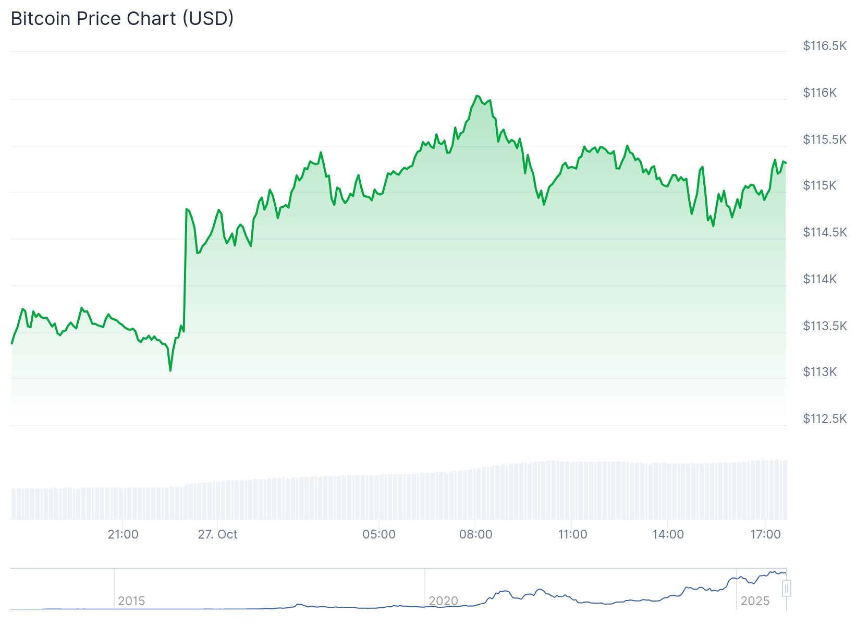Click the 2015 label in the navigator

click(131, 601)
